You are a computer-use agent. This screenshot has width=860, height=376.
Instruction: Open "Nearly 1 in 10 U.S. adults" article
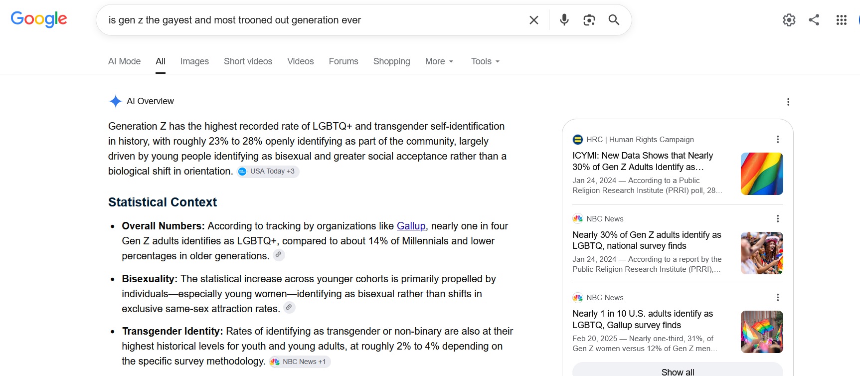click(643, 319)
